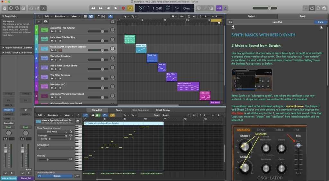Click the Aa font button in Note Pad

pos(230,22)
